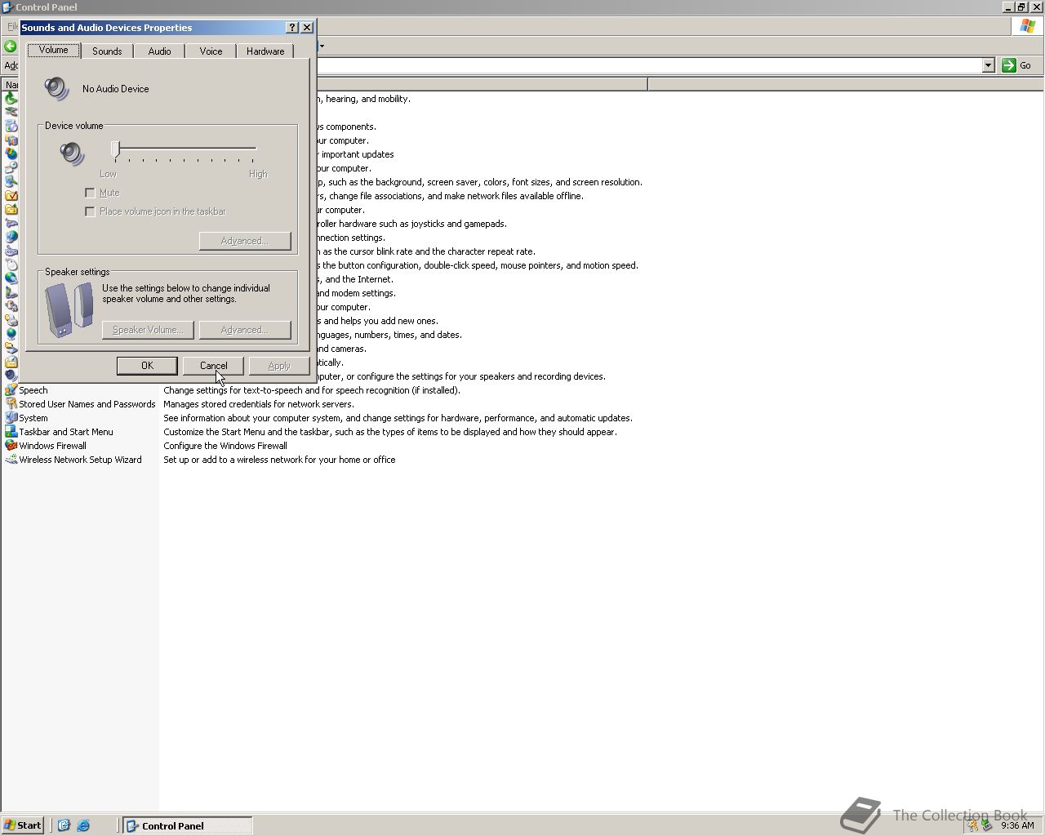Click the Control Panel taskbar button
1045x836 pixels.
[x=188, y=825]
